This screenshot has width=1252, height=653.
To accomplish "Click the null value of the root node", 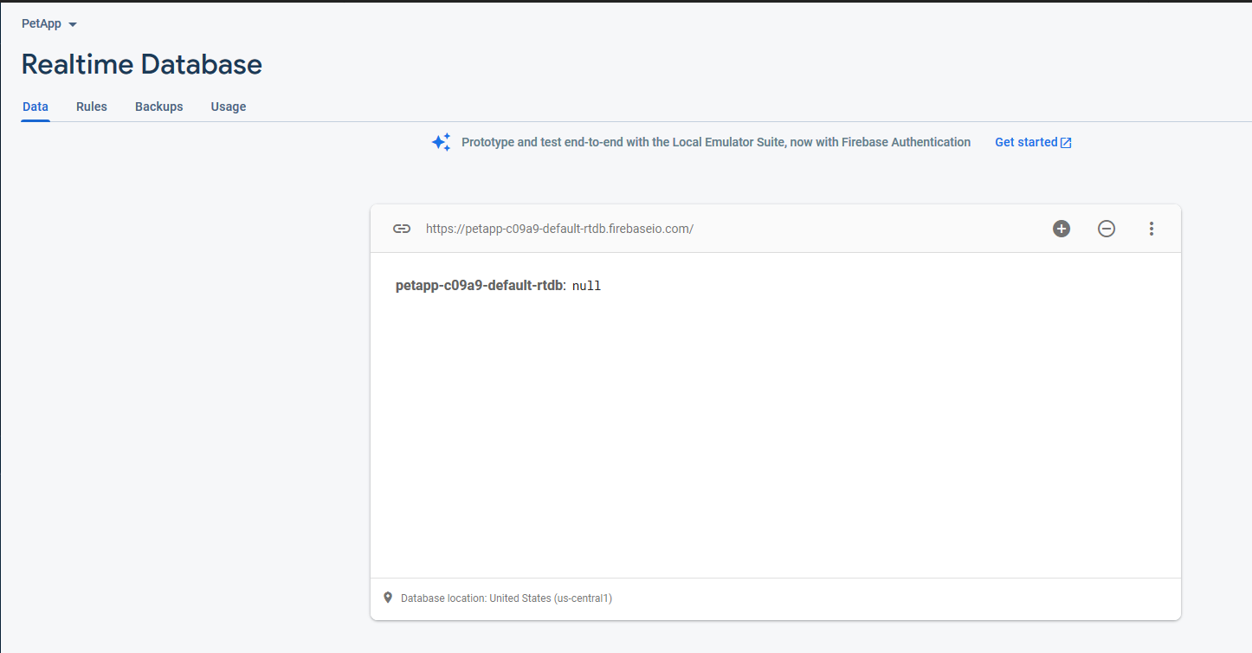I will point(586,286).
